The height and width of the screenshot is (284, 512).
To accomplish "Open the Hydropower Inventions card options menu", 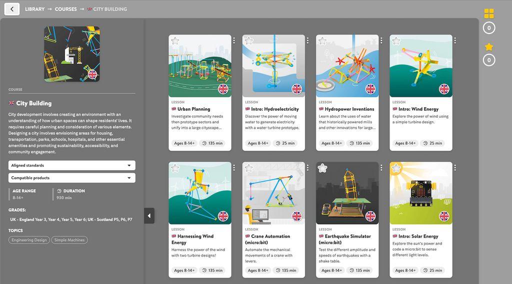I will (x=381, y=40).
